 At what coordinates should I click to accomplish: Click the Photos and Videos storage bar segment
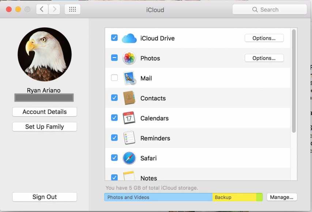tap(157, 197)
